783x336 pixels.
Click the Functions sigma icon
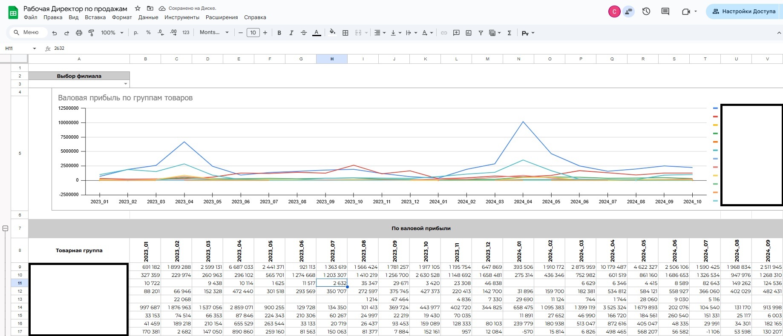tap(509, 33)
